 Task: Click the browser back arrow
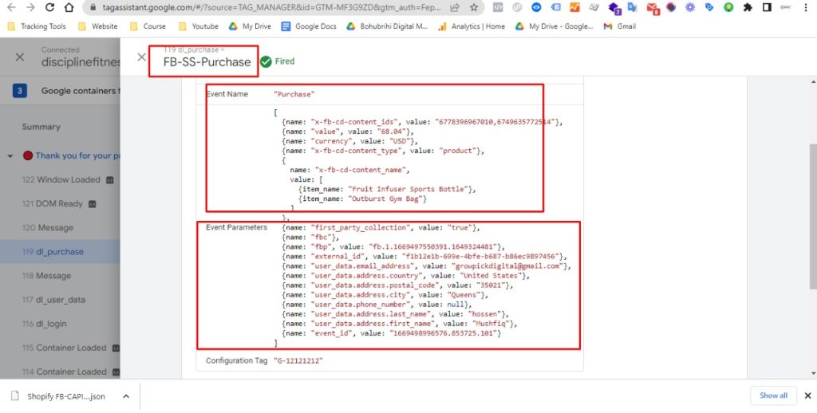pos(10,8)
